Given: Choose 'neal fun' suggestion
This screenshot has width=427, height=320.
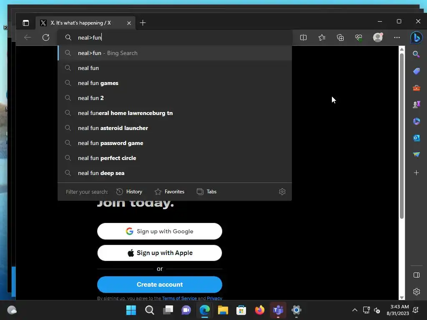Looking at the screenshot, I should point(175,68).
